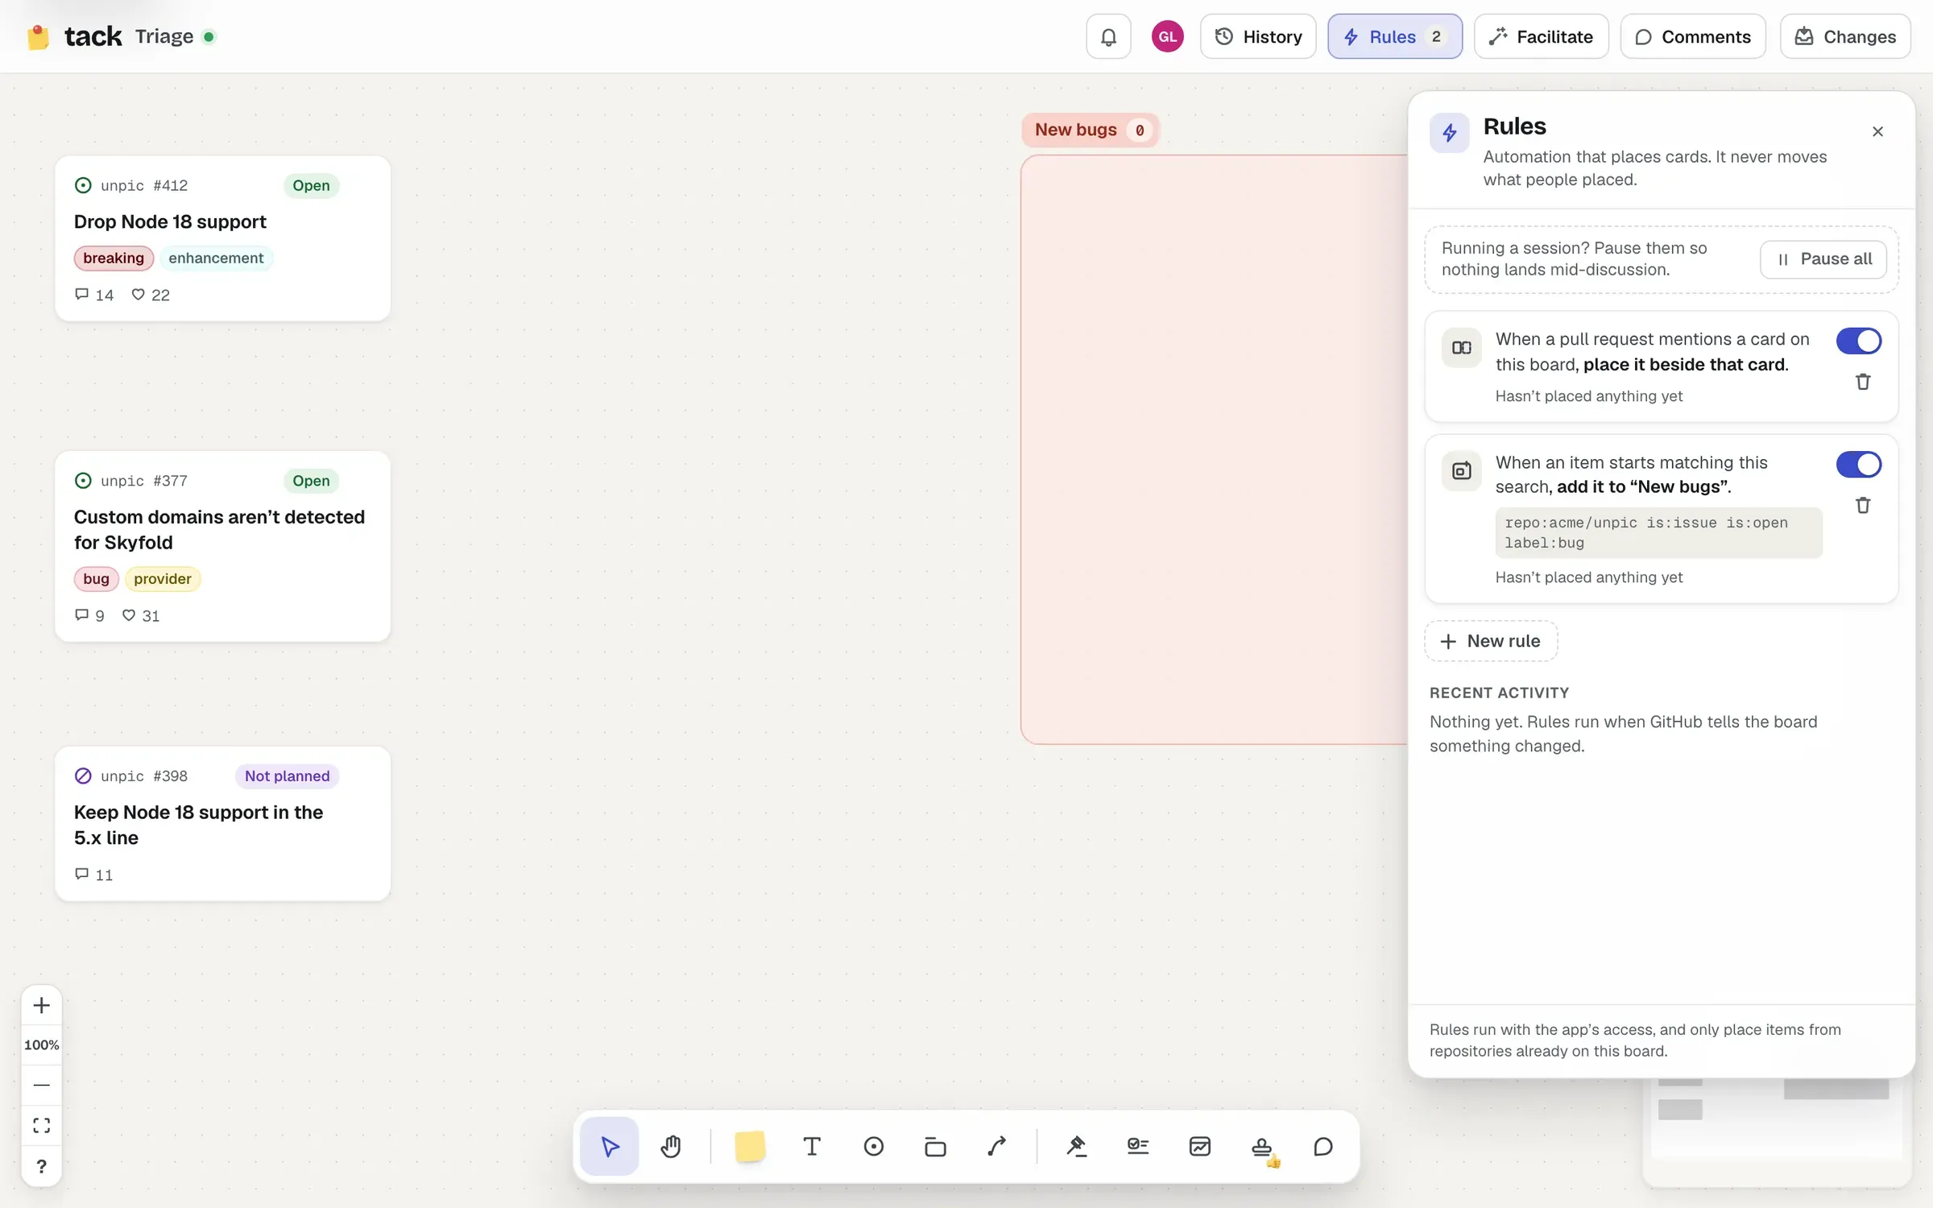Select the circled-dot issue tool
The height and width of the screenshot is (1208, 1933).
[x=873, y=1146]
